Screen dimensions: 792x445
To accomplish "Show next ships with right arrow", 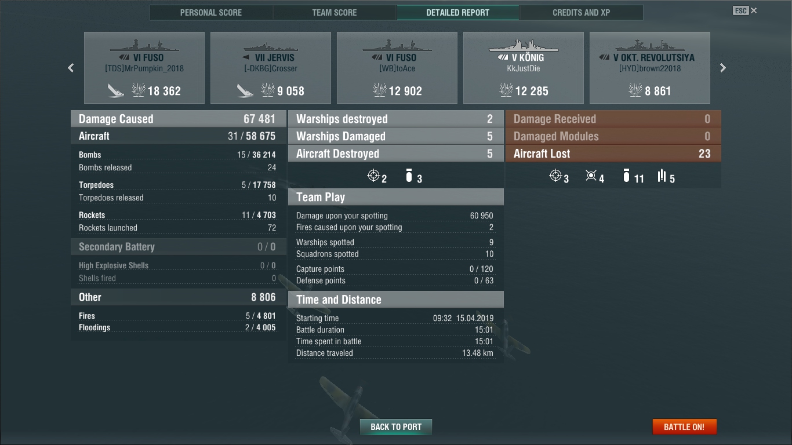I will coord(722,68).
